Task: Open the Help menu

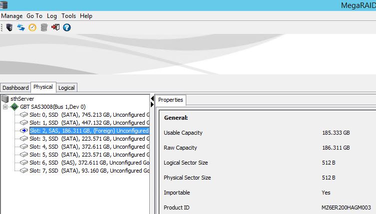Action: tap(86, 16)
